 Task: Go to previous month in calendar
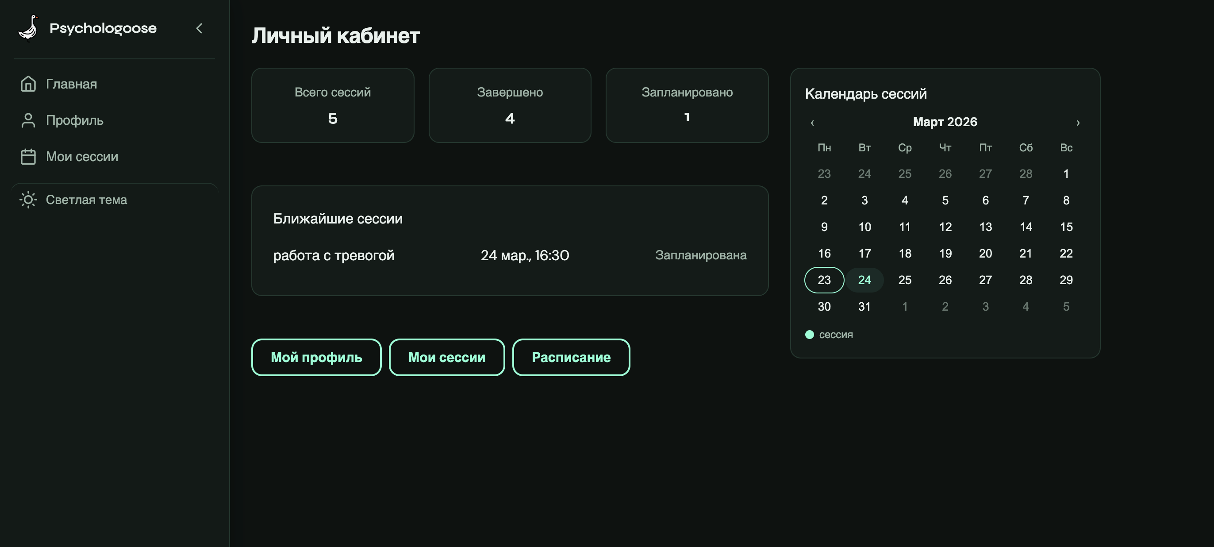[812, 123]
